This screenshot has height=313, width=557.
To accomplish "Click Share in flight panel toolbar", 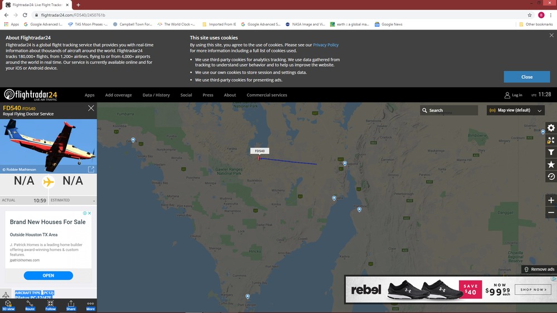I will pos(71,305).
